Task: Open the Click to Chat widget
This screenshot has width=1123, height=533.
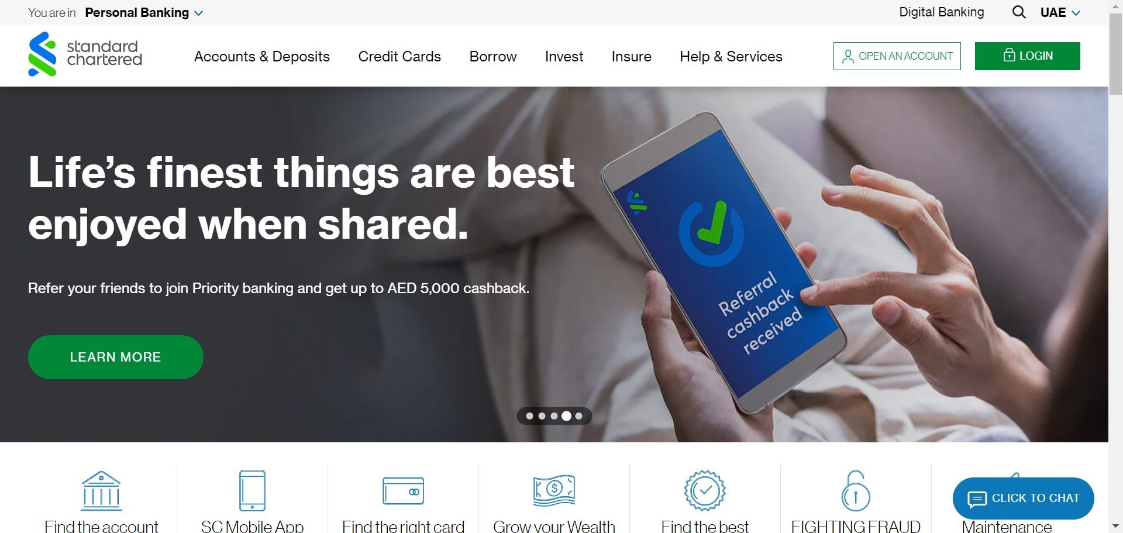Action: point(1024,498)
